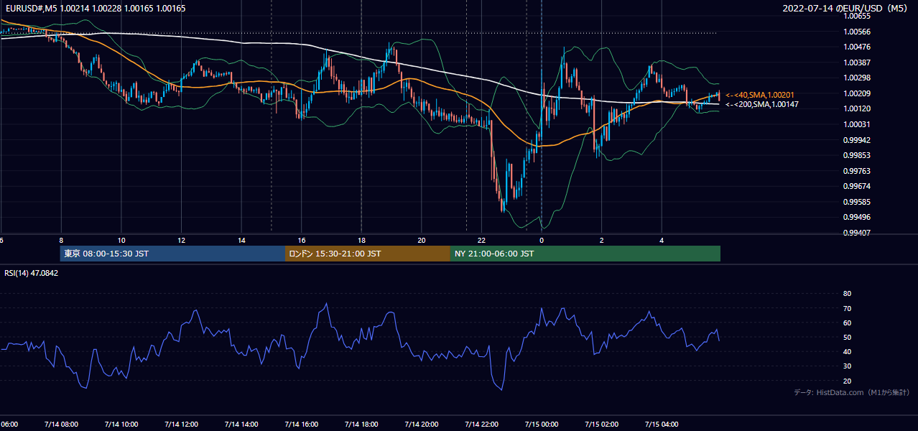Click price axis label 0.99942
Image resolution: width=918 pixels, height=431 pixels.
point(856,140)
